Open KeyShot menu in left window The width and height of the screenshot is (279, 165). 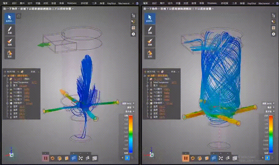point(111,3)
